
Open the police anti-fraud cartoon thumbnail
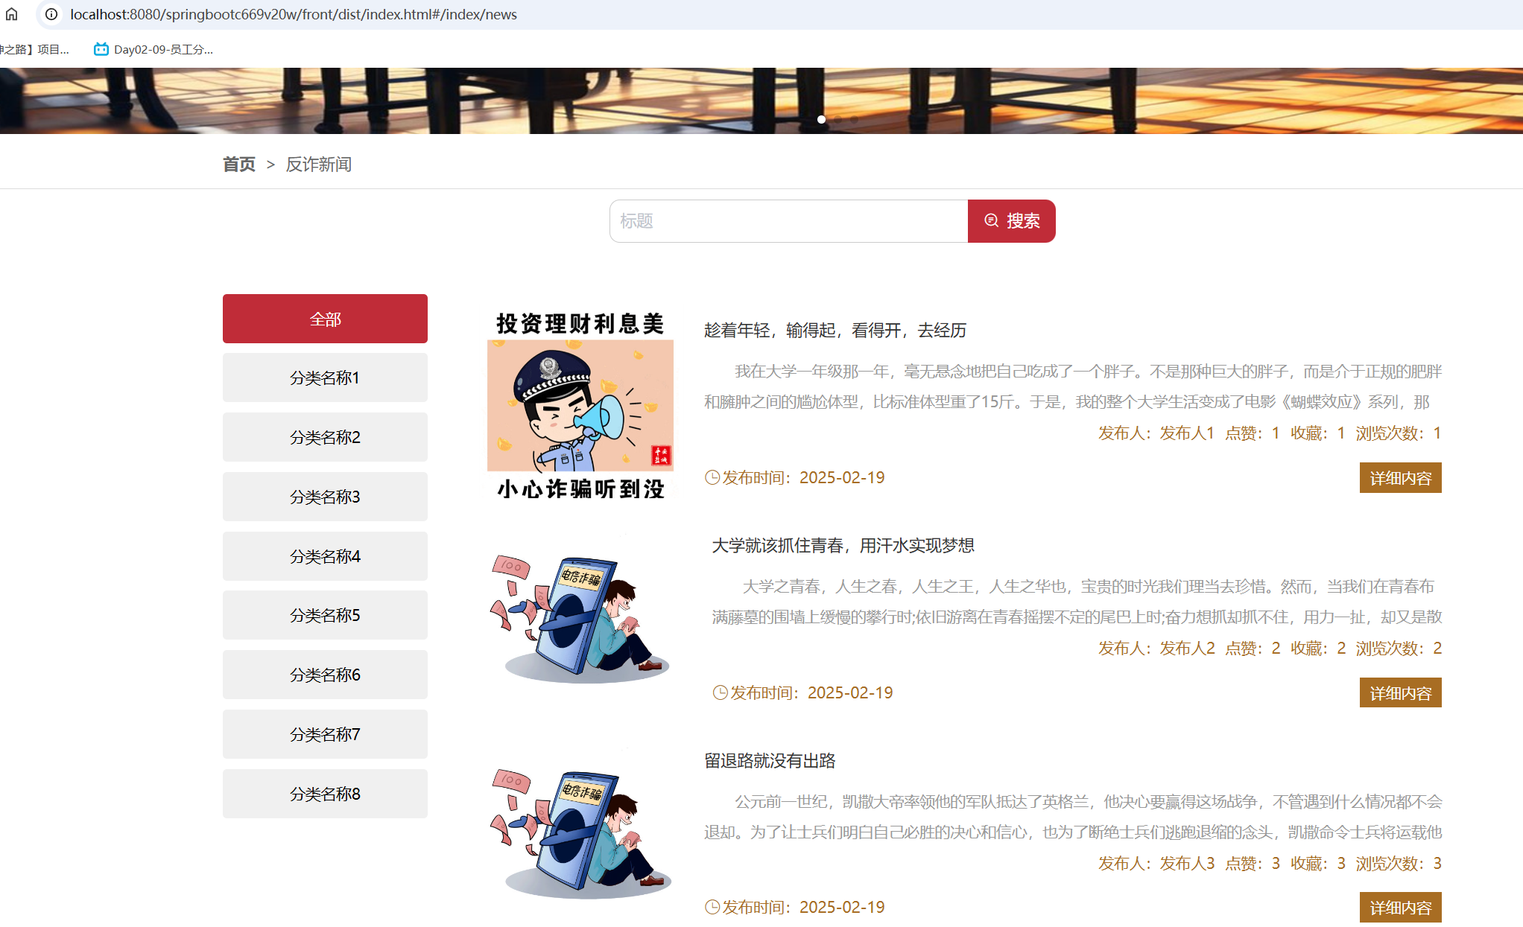coord(580,406)
